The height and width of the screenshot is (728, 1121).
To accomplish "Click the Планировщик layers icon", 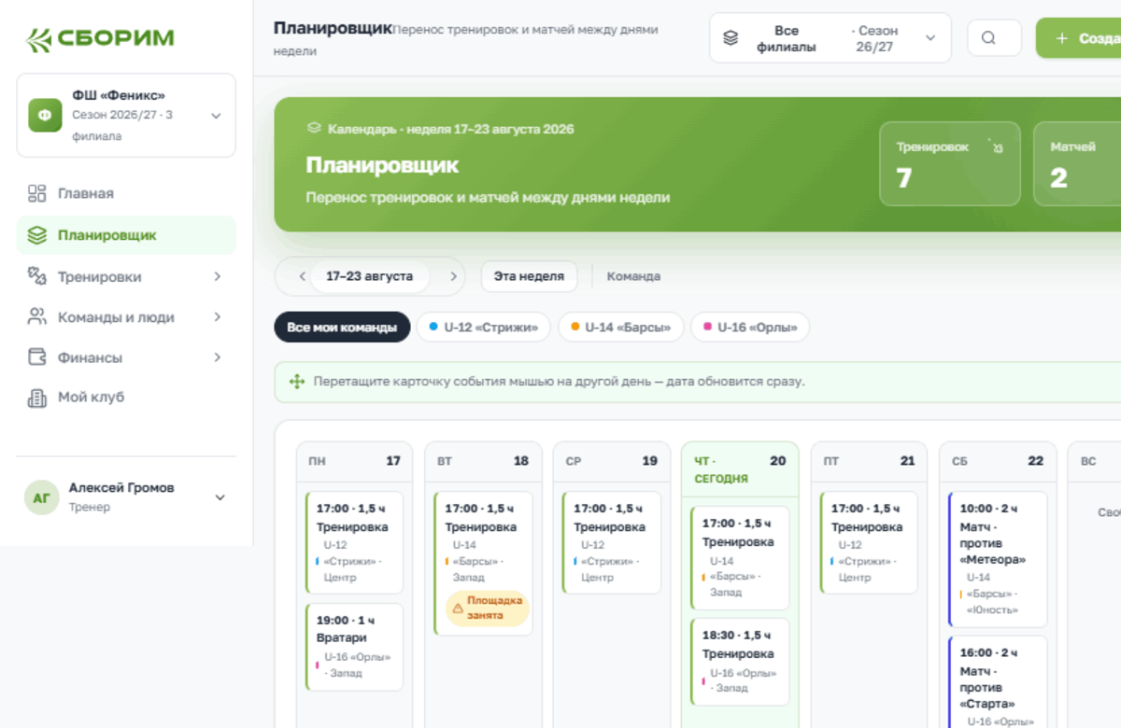I will [x=37, y=235].
